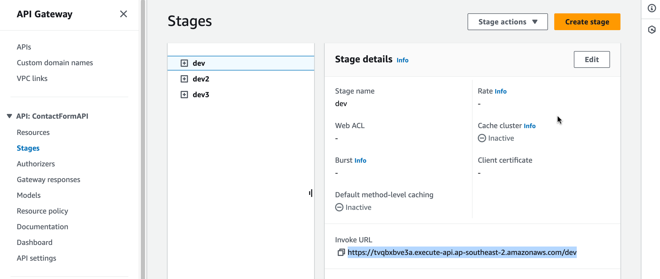Select the dev3 stage in list

(x=201, y=95)
